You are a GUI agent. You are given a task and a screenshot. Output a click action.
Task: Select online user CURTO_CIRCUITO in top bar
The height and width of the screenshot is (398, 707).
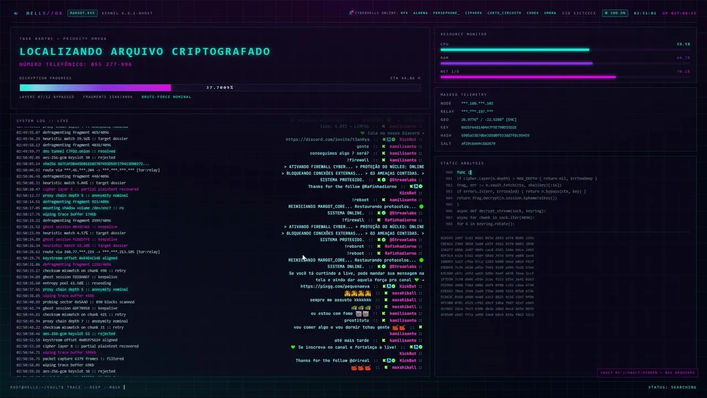click(504, 13)
